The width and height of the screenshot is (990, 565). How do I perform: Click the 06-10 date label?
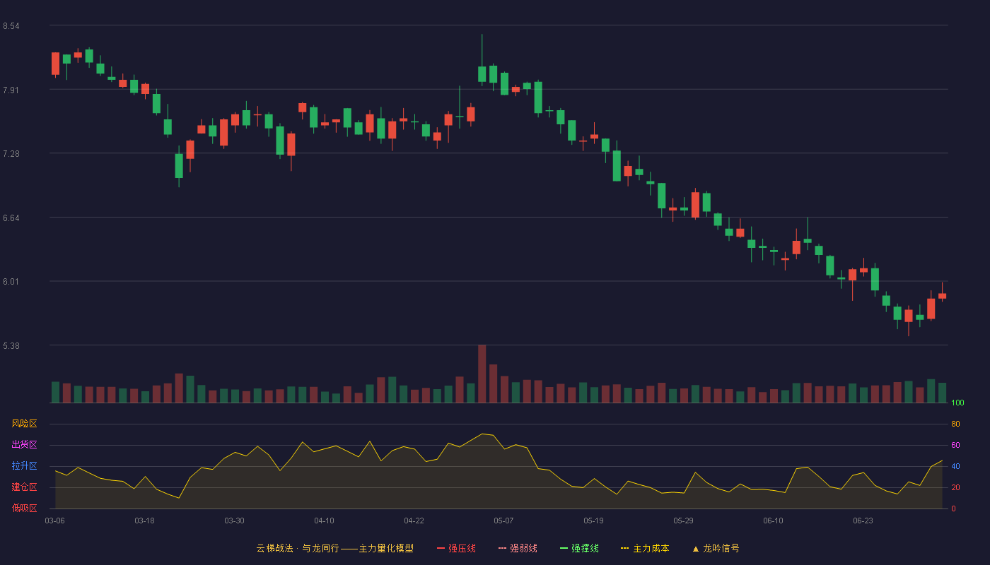pos(773,521)
